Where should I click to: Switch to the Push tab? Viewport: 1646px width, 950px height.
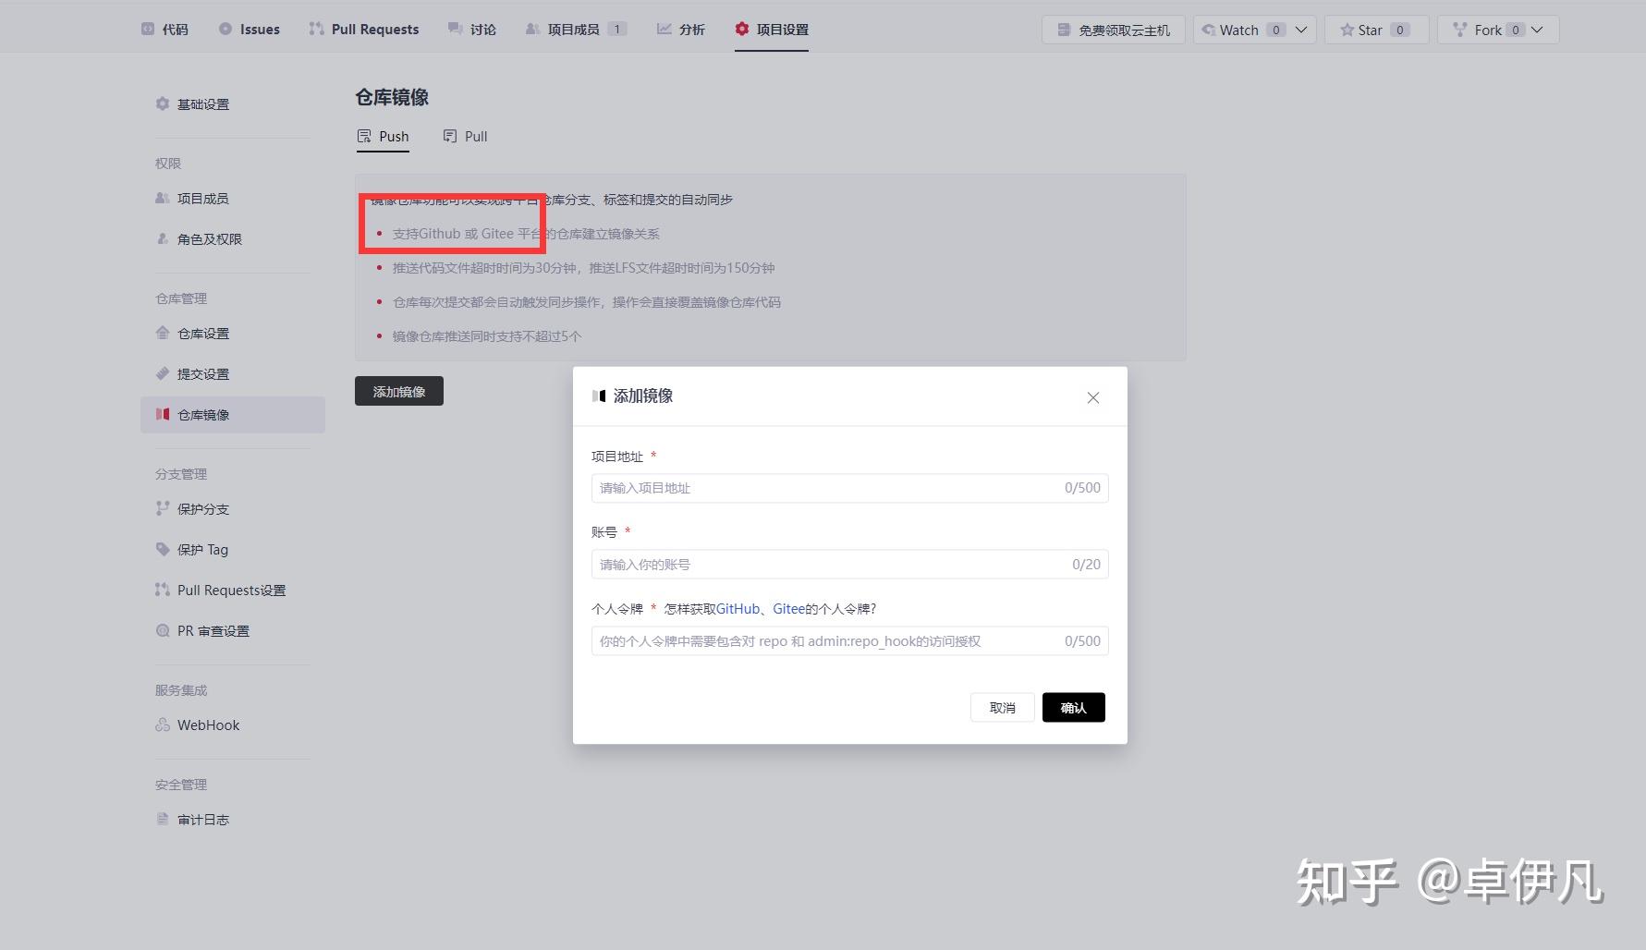click(x=383, y=136)
